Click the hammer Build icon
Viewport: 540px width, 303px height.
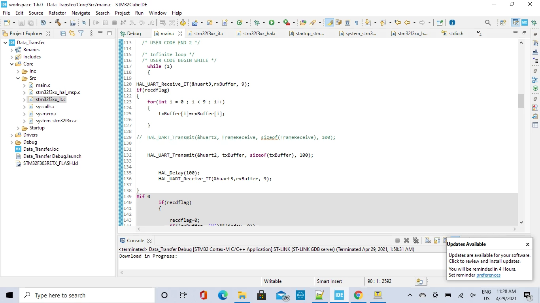[x=58, y=23]
